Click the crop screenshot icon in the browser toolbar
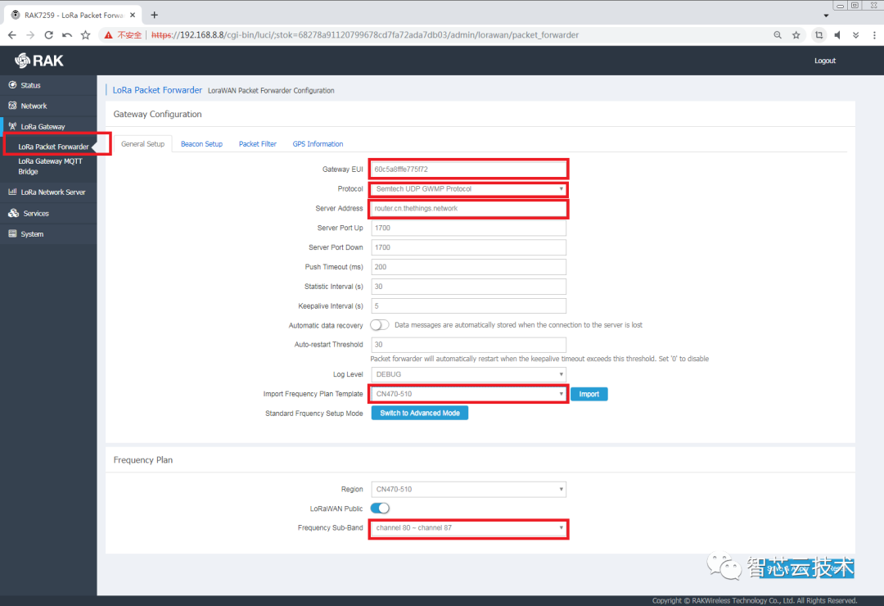Viewport: 884px width, 606px height. [819, 35]
